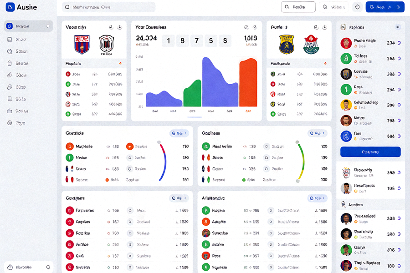The width and height of the screenshot is (410, 273).
Task: Toggle the circle switch at the sidebar bottom
Action: click(x=48, y=267)
